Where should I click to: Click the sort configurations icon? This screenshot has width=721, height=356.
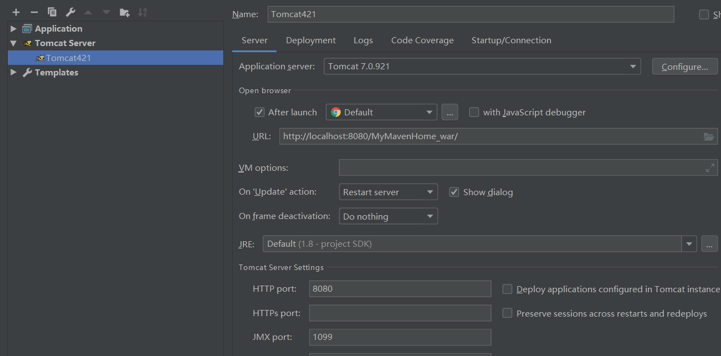click(142, 12)
